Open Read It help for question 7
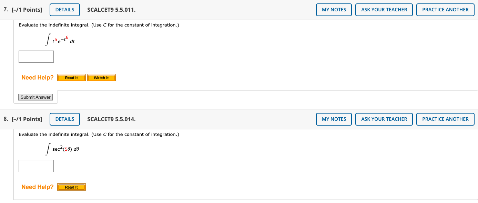Image resolution: width=478 pixels, height=203 pixels. [x=71, y=78]
